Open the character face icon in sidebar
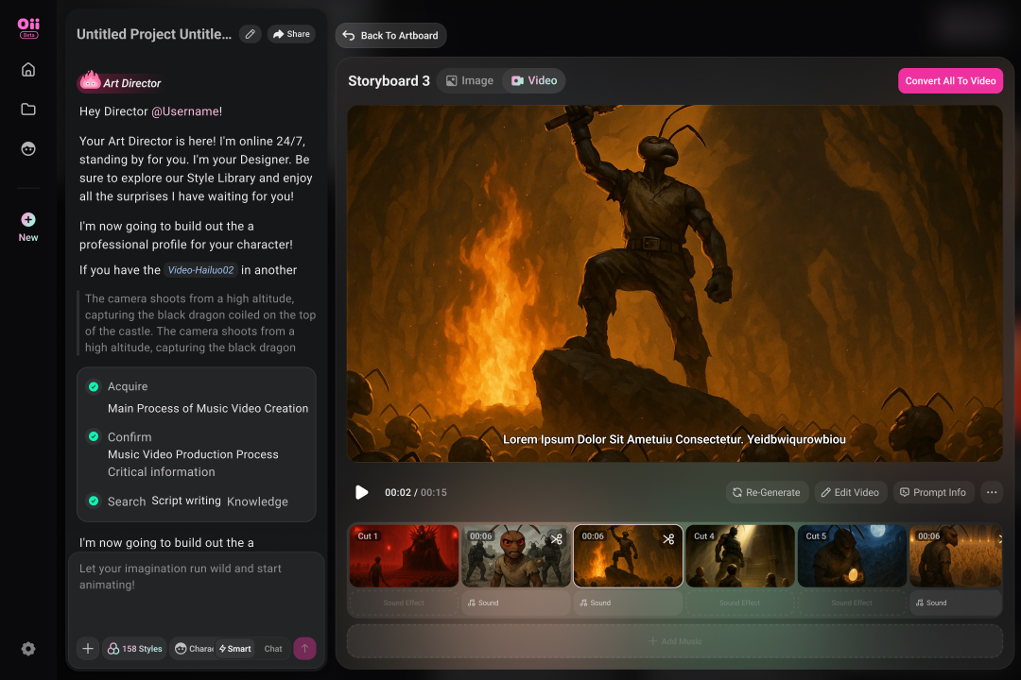The height and width of the screenshot is (680, 1021). click(x=28, y=149)
